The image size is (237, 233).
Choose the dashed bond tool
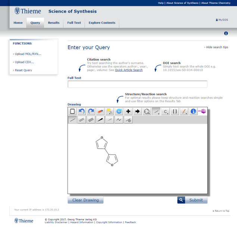[x=110, y=120]
